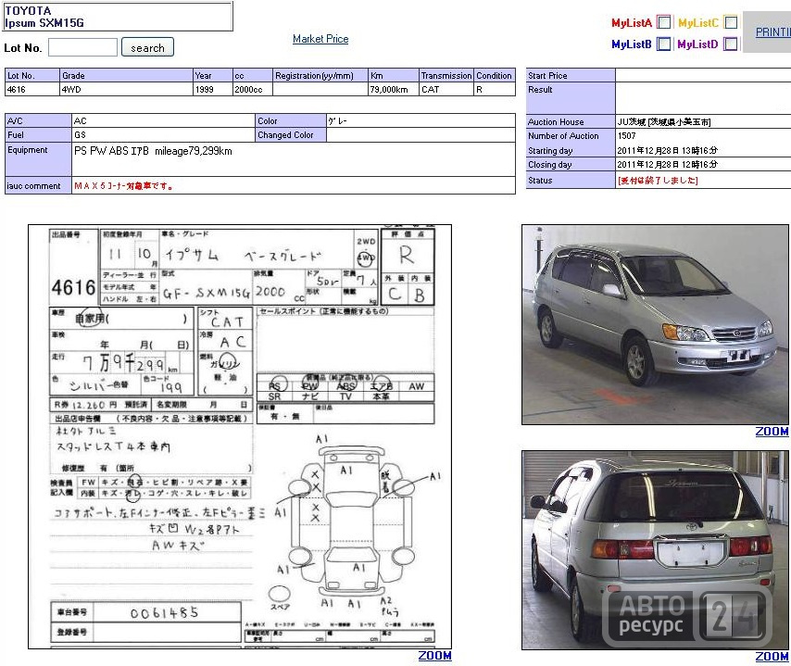Open the Market Price link
The image size is (791, 666).
(x=320, y=39)
